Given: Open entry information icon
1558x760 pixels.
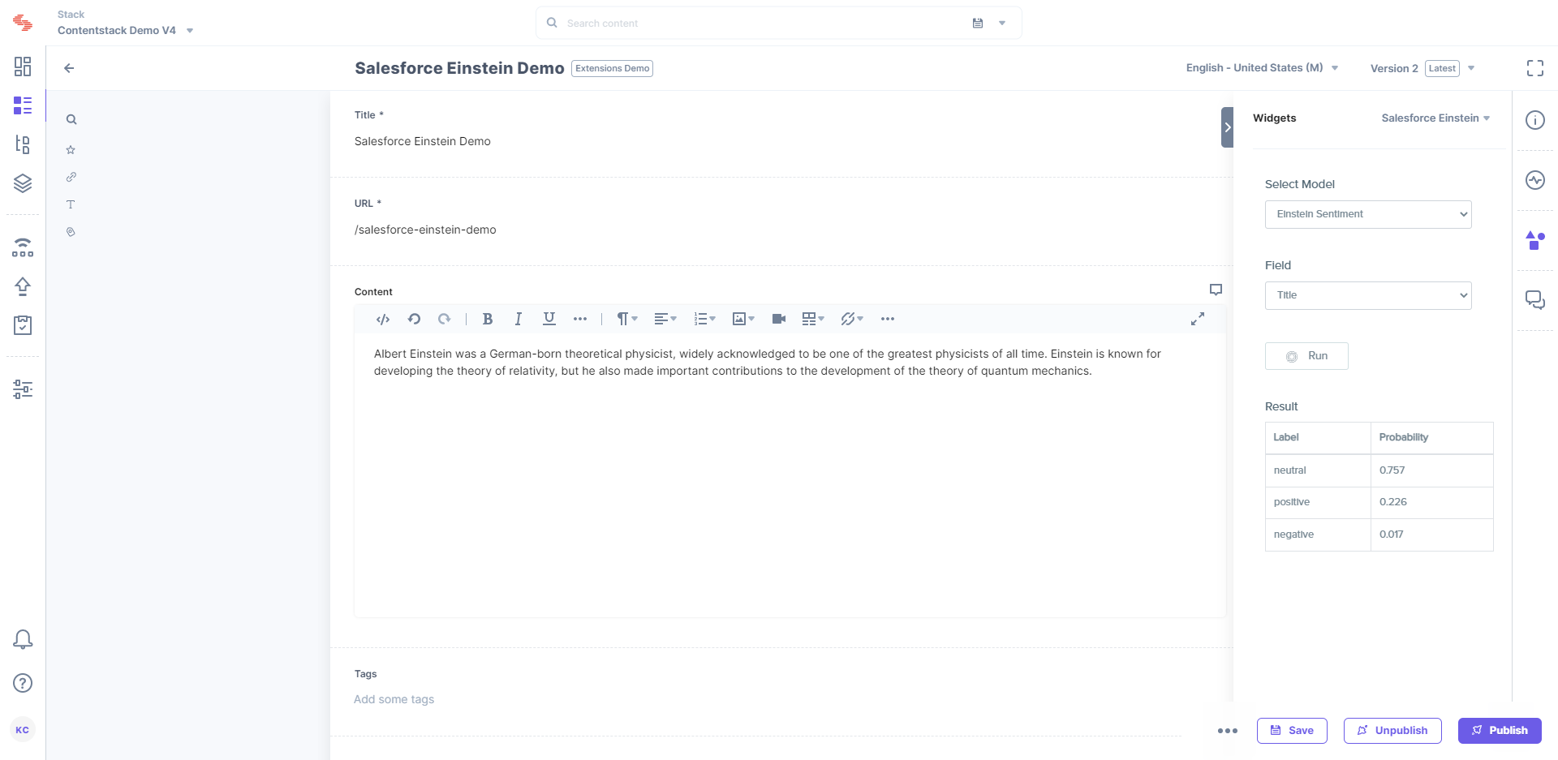Looking at the screenshot, I should (1535, 120).
